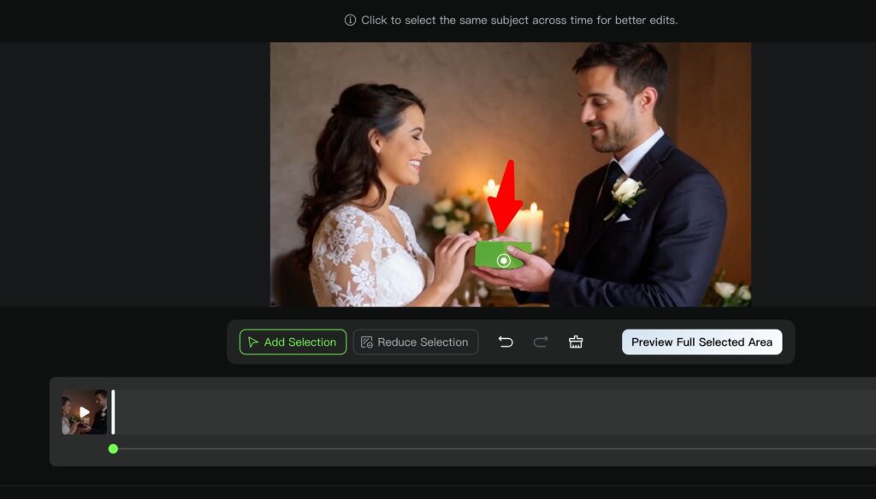Click the green playhead dot on the timeline

(112, 448)
